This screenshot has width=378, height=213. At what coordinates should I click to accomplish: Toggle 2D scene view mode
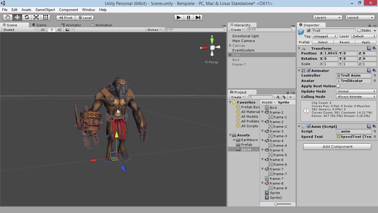click(x=43, y=30)
